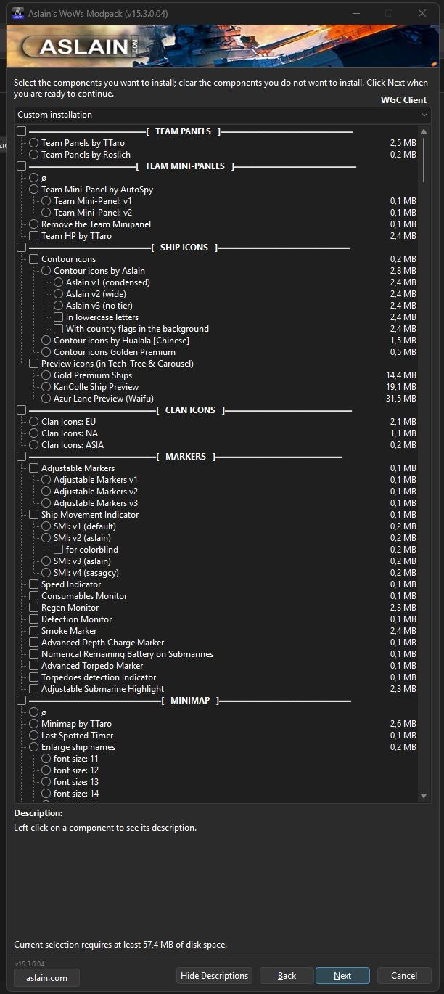Click the Hide Descriptions button

point(215,976)
